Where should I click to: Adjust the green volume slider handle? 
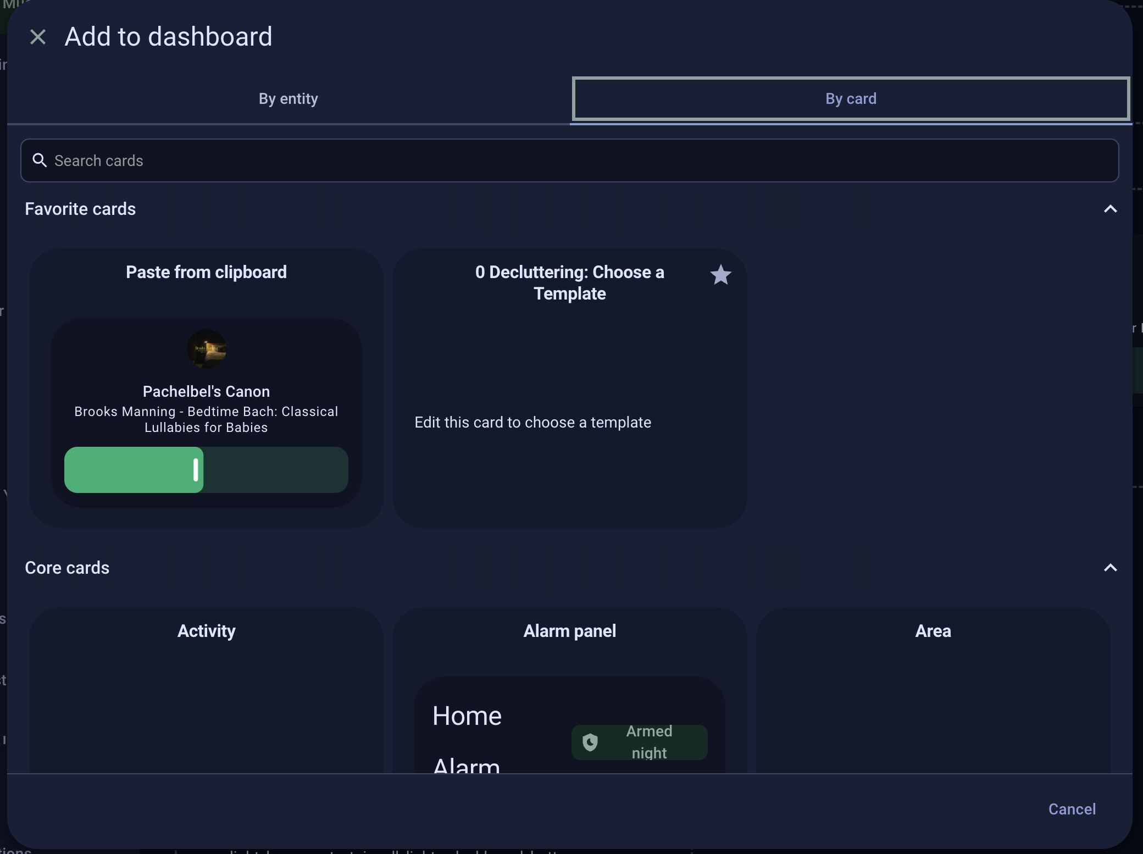click(x=196, y=470)
